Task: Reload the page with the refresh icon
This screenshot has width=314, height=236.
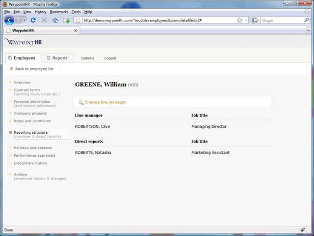Action: point(33,20)
